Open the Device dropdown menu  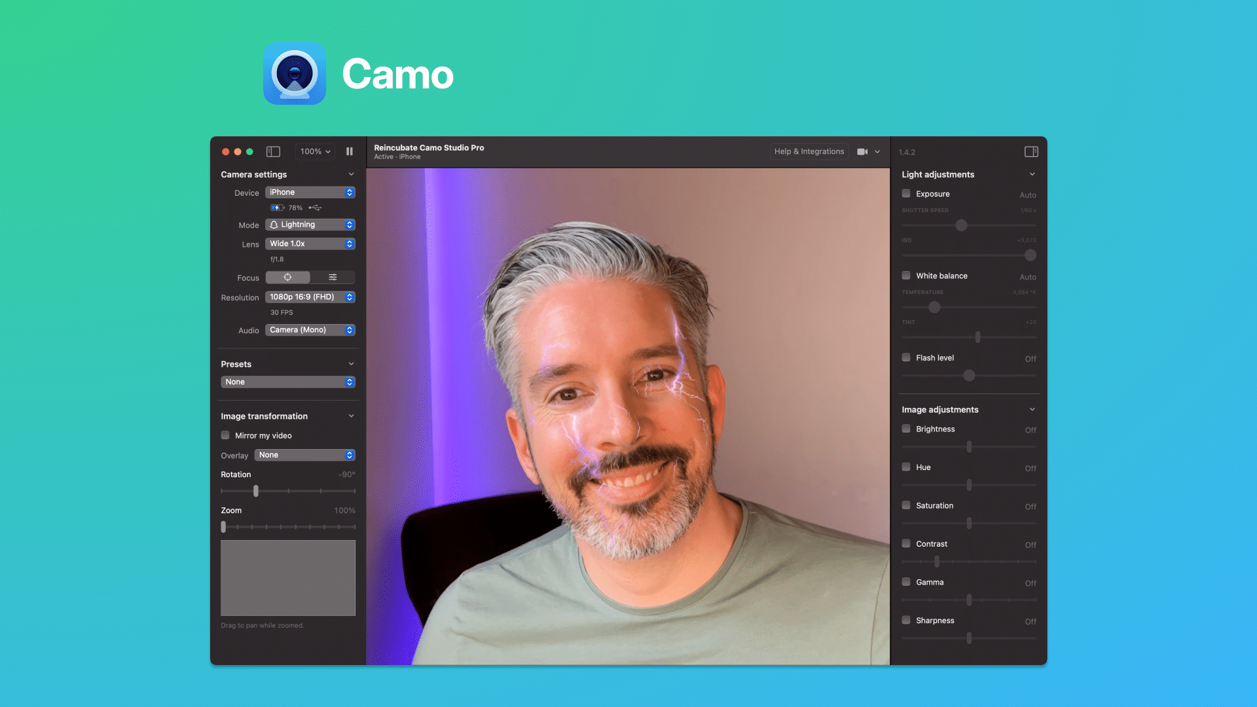click(310, 192)
